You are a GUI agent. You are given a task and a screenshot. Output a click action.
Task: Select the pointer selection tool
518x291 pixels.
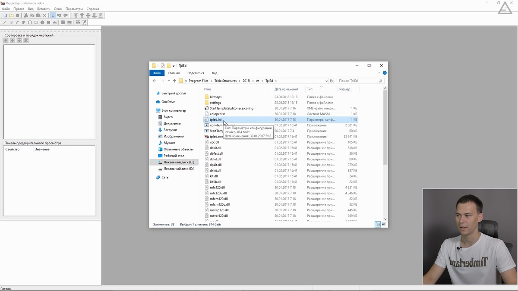pos(53,16)
